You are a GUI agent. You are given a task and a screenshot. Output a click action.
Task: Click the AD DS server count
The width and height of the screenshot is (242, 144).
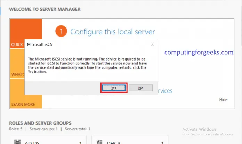[x=80, y=142]
